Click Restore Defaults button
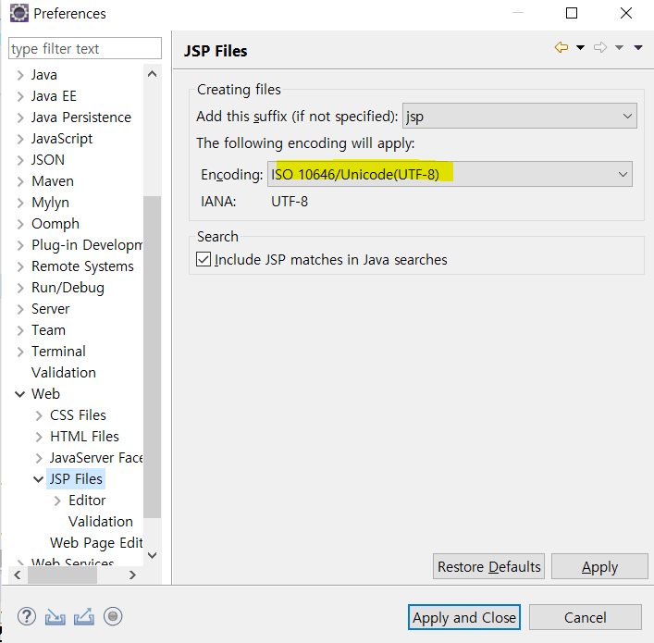This screenshot has height=643, width=654. [488, 566]
